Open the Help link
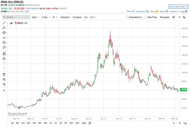Image resolution: width=191 pixels, height=128 pixels. [184, 11]
